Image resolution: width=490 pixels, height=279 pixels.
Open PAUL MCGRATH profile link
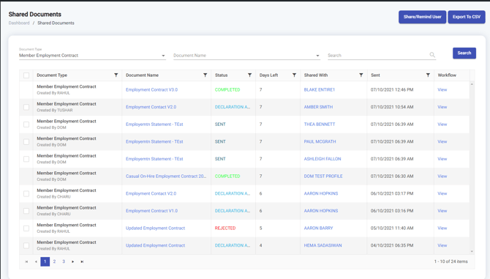click(x=320, y=141)
